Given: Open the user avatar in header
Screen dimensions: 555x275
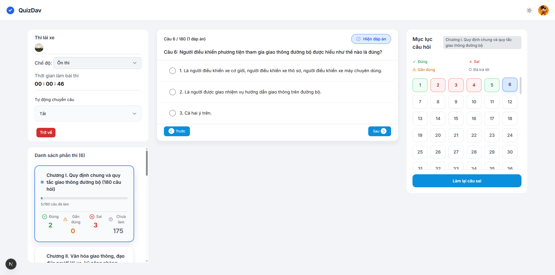Looking at the screenshot, I should pyautogui.click(x=543, y=10).
